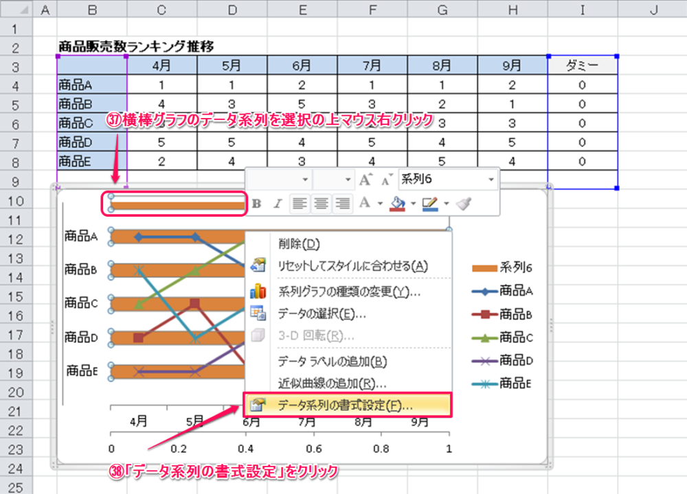
Task: Click the increase font size icon
Action: pyautogui.click(x=365, y=180)
